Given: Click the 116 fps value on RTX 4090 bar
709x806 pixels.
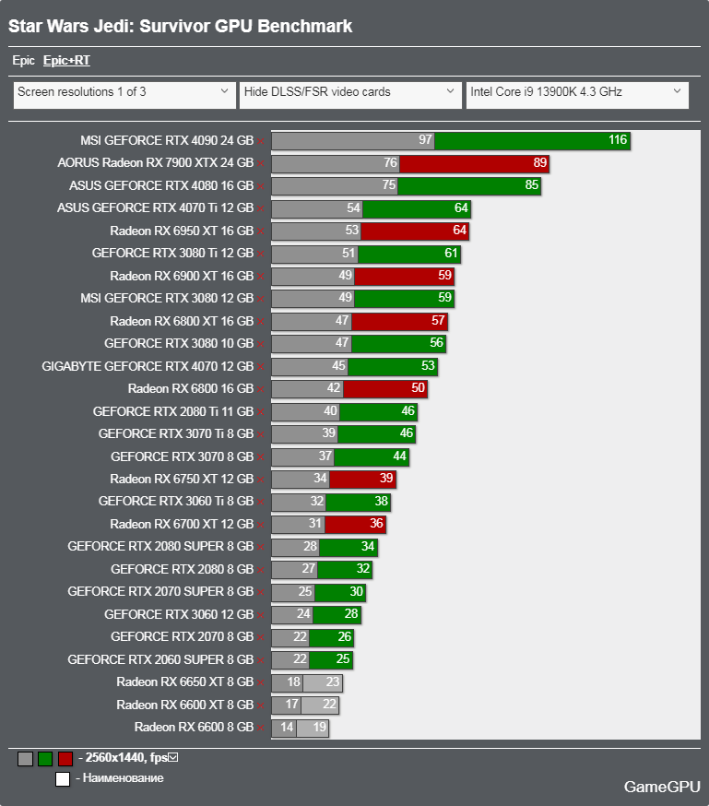Looking at the screenshot, I should [x=618, y=140].
